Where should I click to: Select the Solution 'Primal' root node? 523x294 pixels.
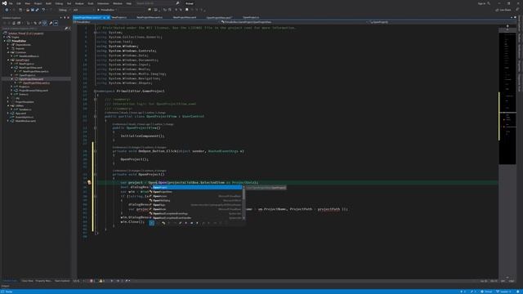coord(25,33)
